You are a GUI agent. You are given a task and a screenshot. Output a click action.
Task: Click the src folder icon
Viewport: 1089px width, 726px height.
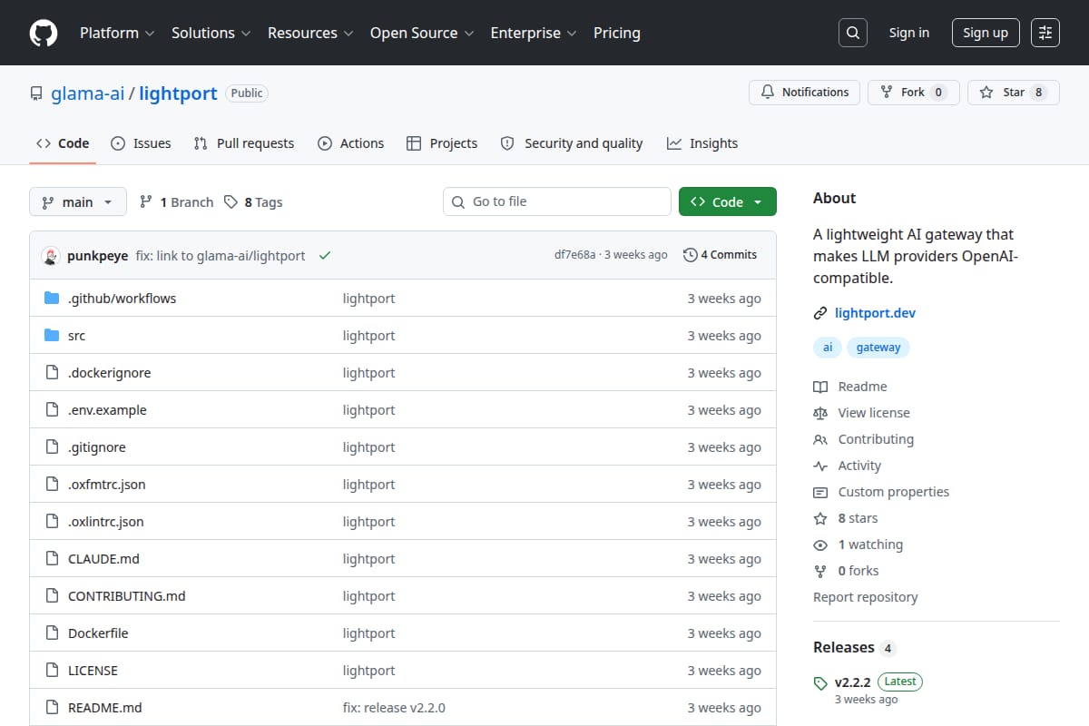tap(52, 336)
